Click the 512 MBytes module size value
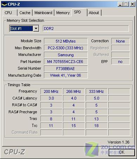 [66, 41]
